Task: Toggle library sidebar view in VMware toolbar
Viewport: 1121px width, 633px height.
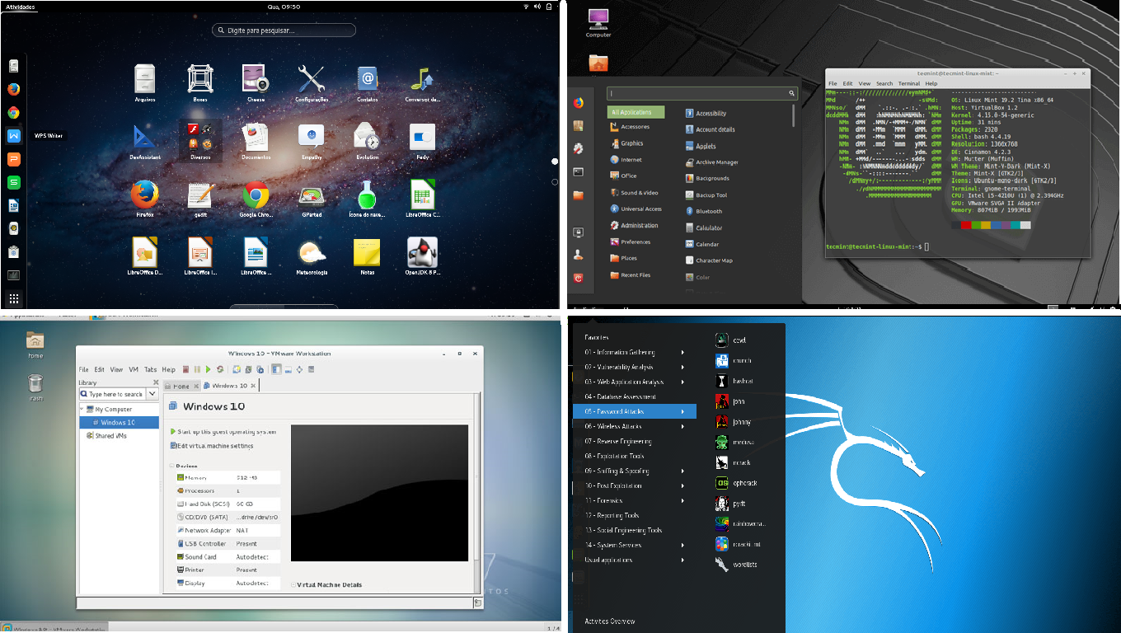Action: [276, 369]
